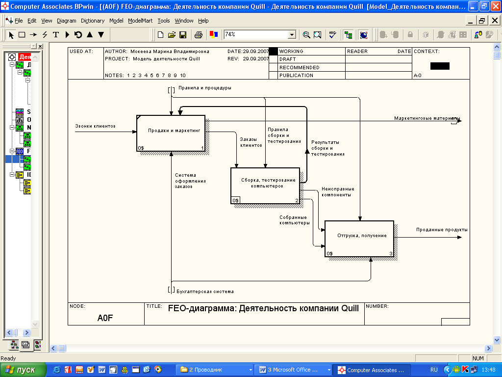Select the highlighted FEO diagram item in tree
The width and height of the screenshot is (502, 377).
point(27,159)
